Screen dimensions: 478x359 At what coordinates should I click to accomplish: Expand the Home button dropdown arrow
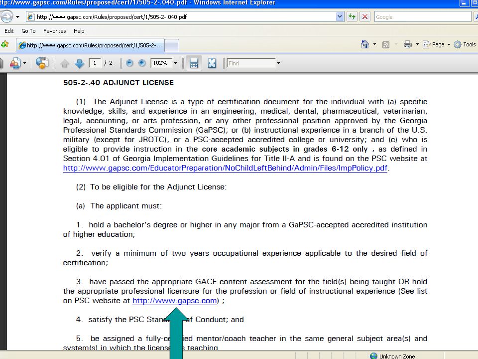coord(374,44)
